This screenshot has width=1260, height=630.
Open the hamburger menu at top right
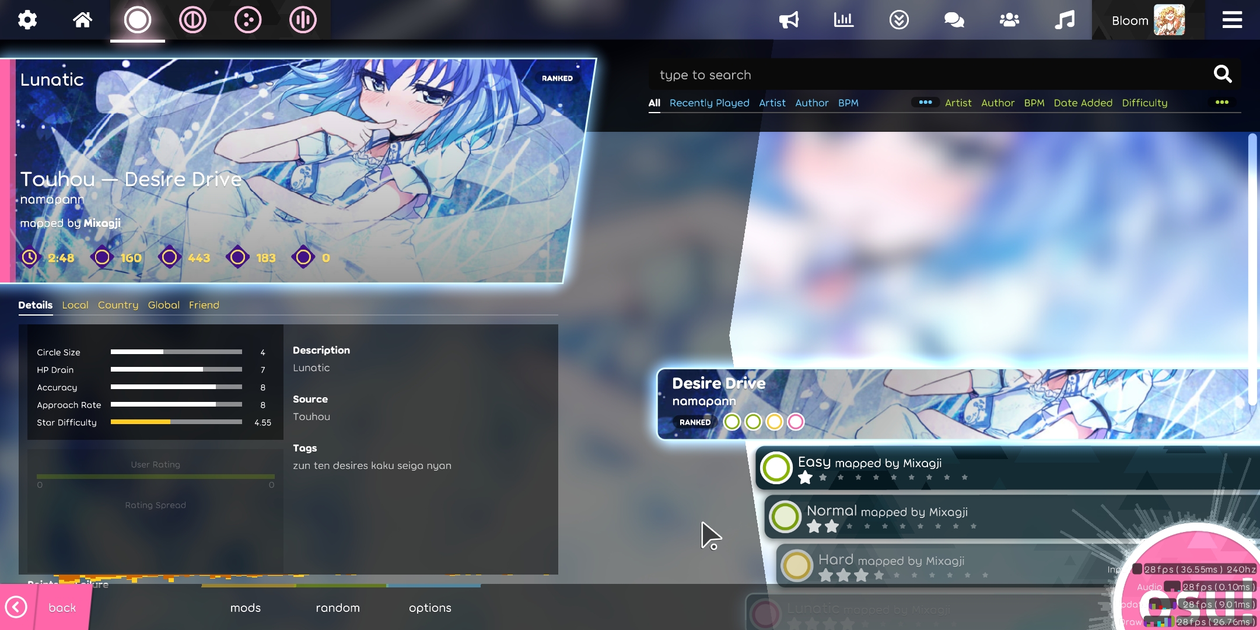pos(1232,20)
